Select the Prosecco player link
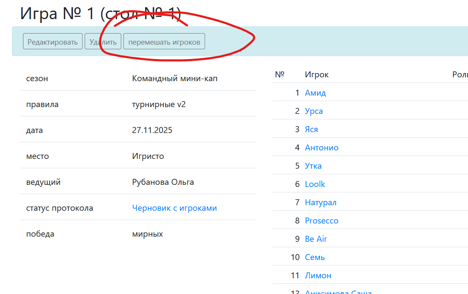The image size is (468, 294). (322, 220)
